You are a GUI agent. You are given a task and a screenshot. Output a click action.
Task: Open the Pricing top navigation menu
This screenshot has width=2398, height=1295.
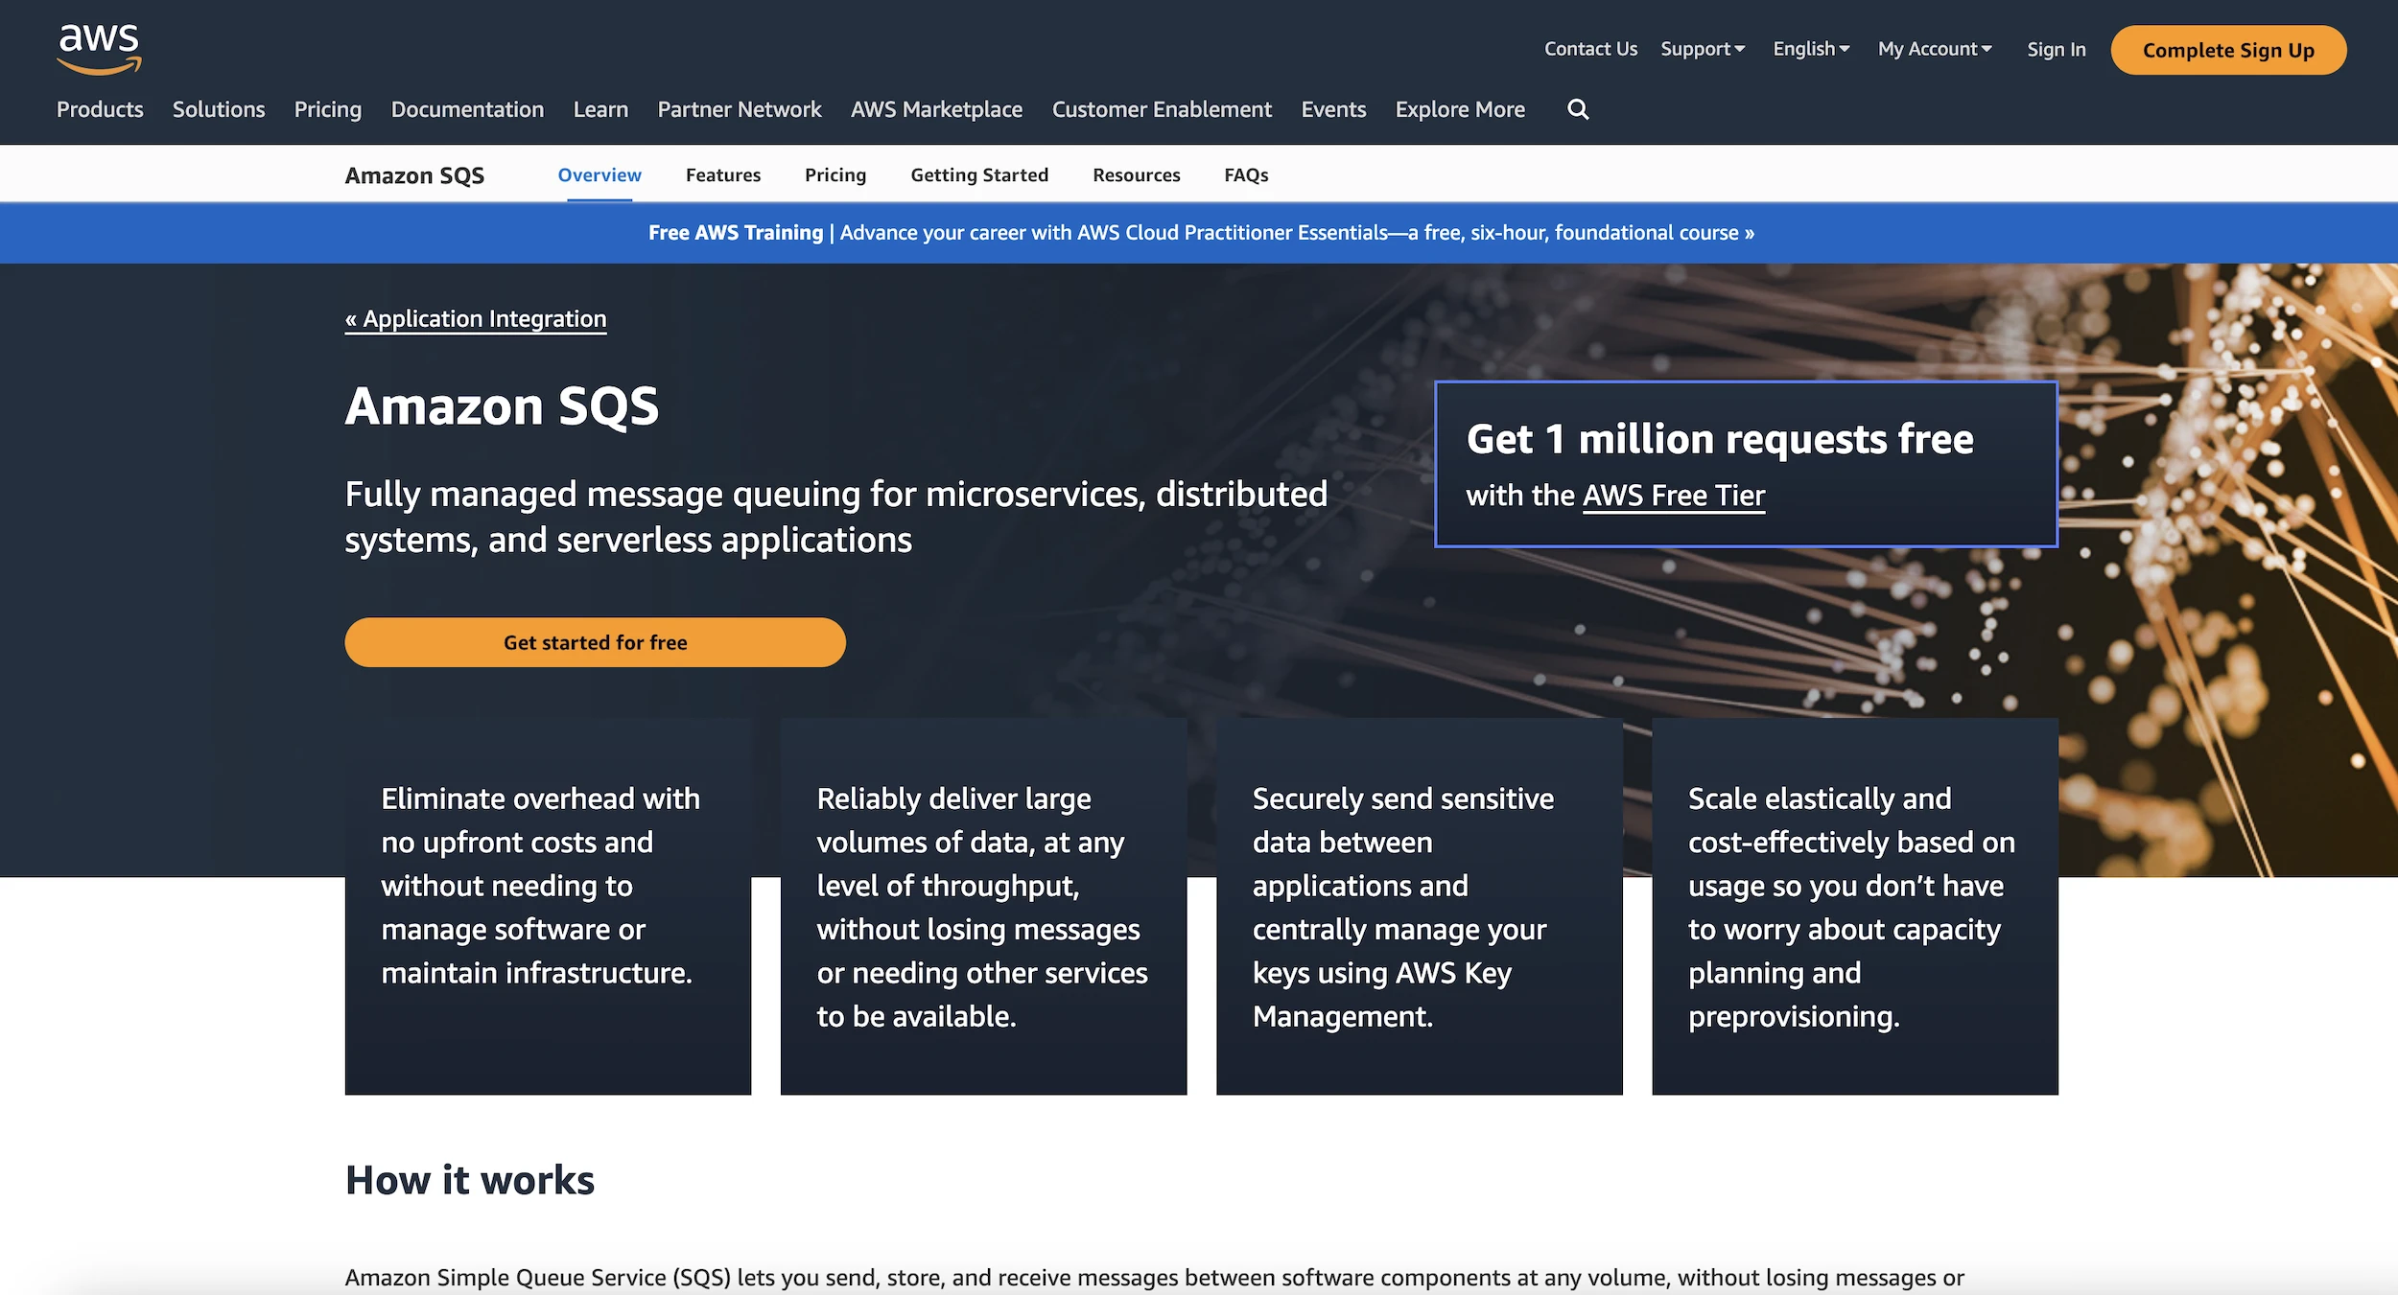tap(328, 109)
